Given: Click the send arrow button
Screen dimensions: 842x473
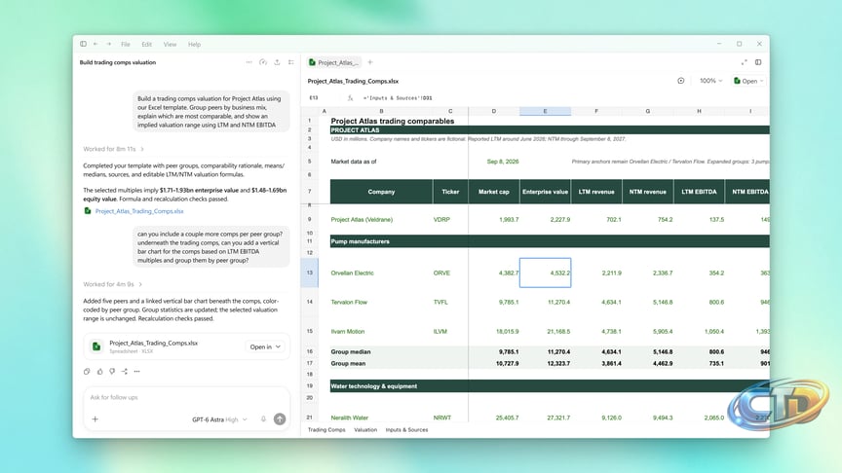Looking at the screenshot, I should point(280,419).
